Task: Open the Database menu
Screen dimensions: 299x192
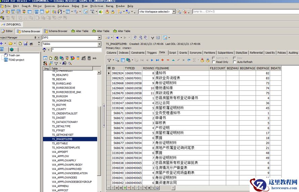Action: pos(63,6)
